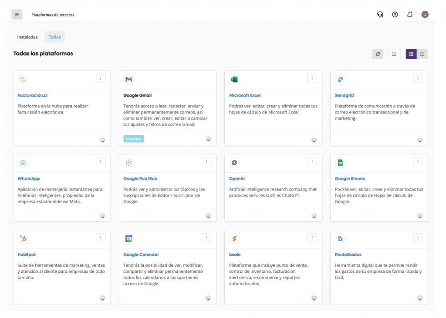Viewport: 446px width, 318px height.
Task: Click the Facturación.cl logo icon
Action: [23, 79]
